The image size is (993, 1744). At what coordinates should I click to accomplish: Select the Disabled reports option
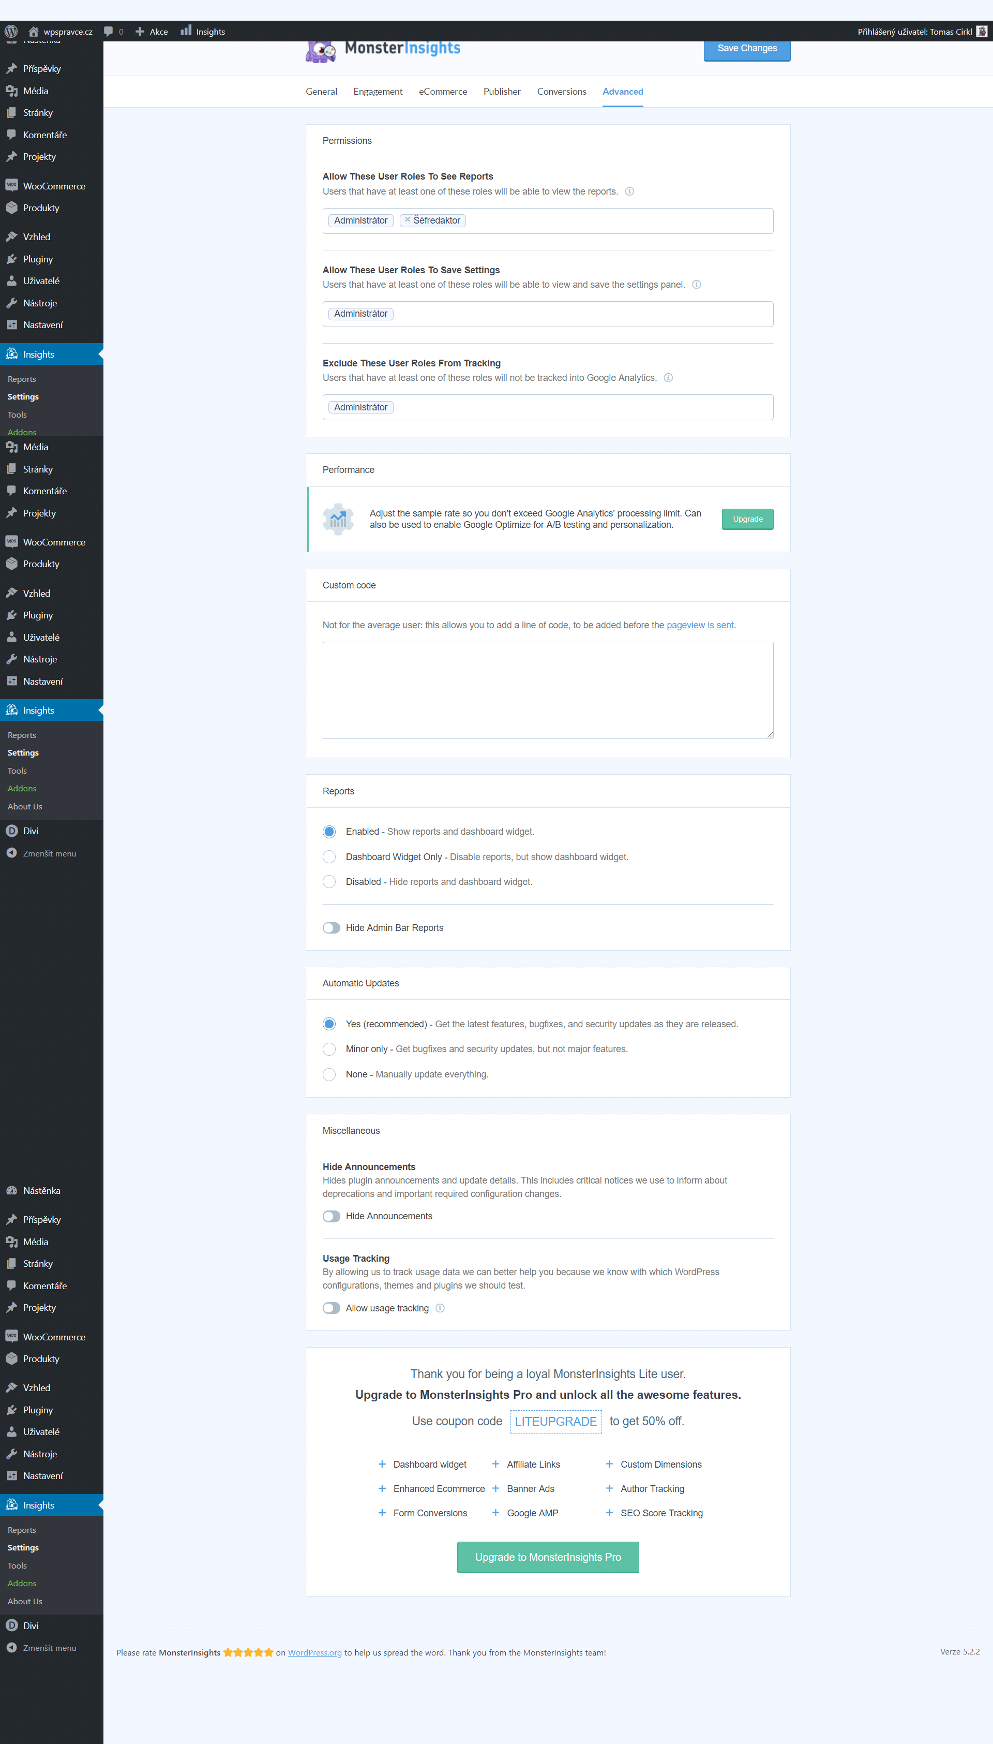[329, 881]
